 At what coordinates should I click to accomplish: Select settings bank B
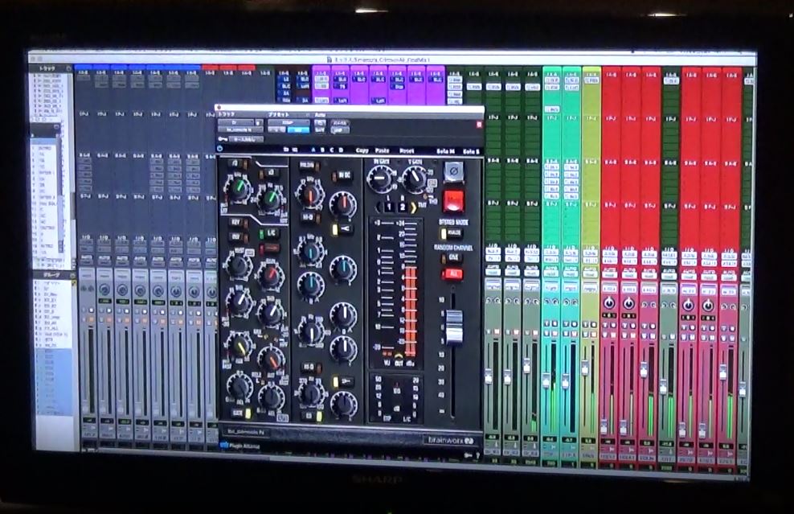[322, 150]
